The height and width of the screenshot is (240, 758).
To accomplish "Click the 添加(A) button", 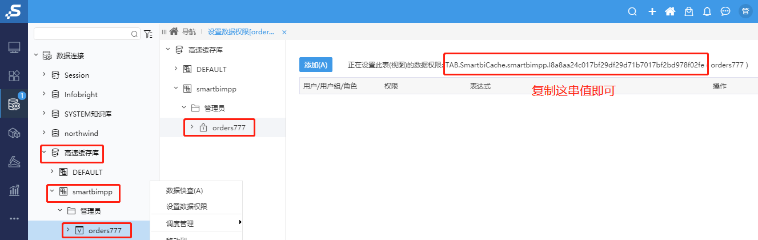I will 316,65.
